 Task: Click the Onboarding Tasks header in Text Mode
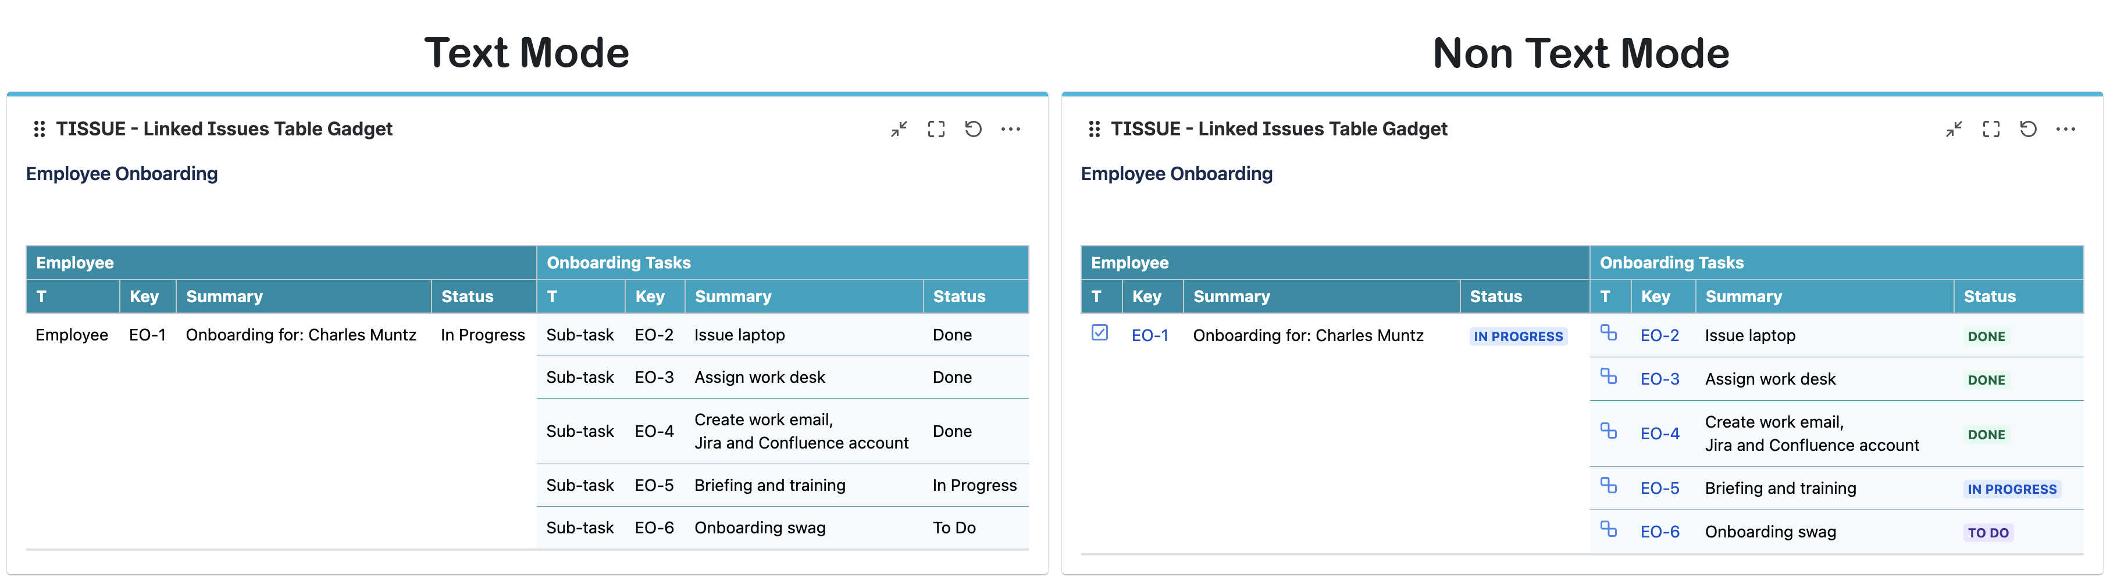click(x=618, y=263)
